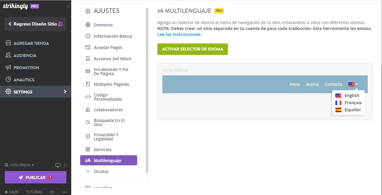The width and height of the screenshot is (382, 195).
Task: Click the chevron next to Settings
Action: click(65, 92)
